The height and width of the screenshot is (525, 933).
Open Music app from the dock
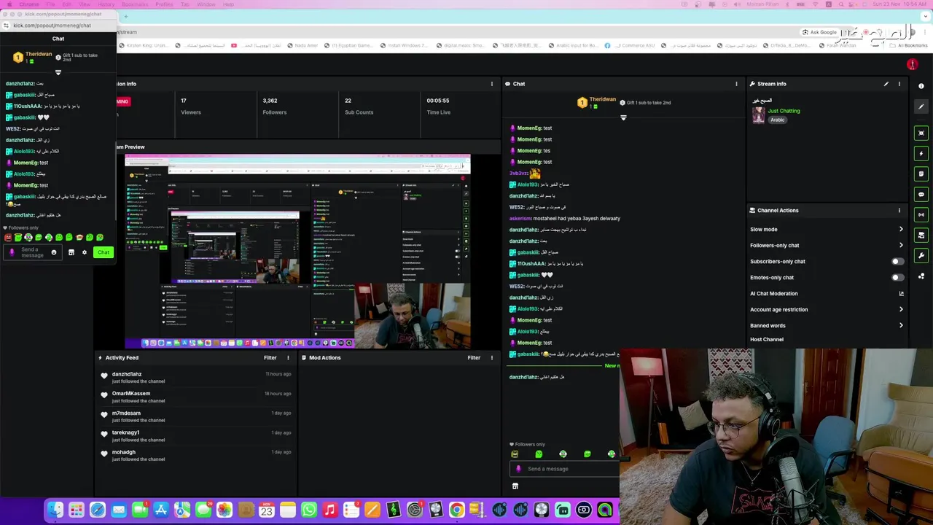coord(330,510)
